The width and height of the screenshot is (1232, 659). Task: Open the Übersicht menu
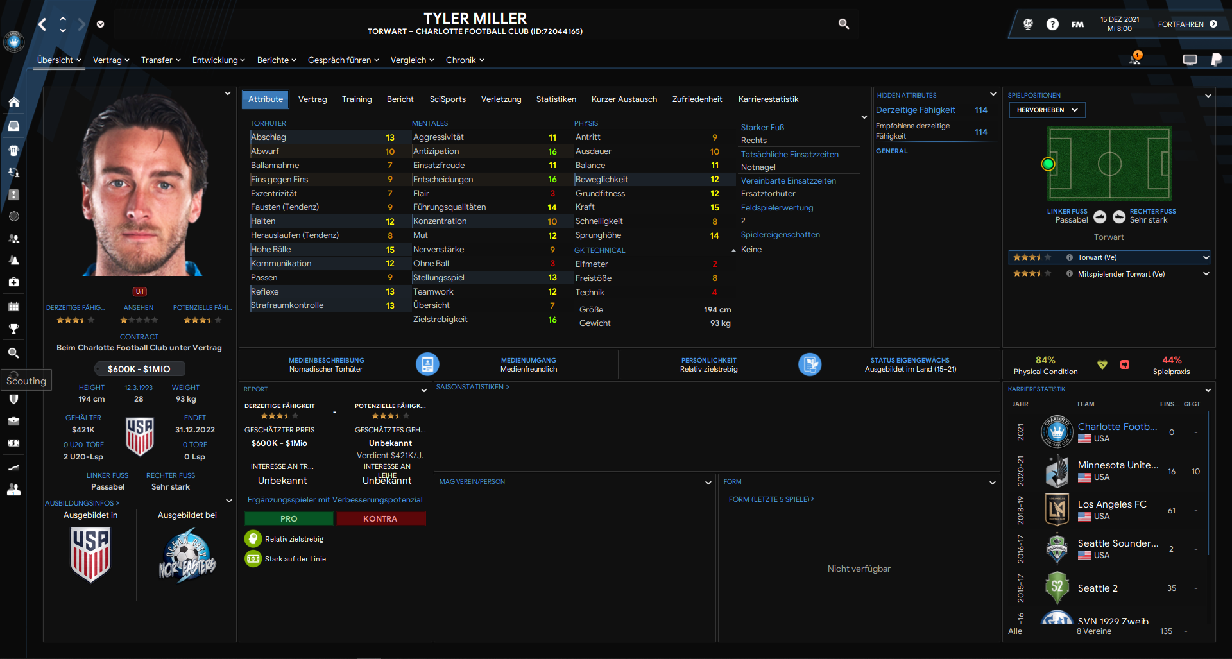point(59,60)
